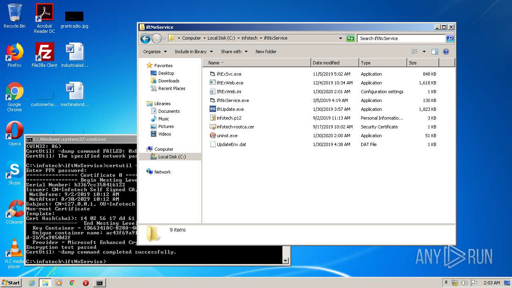Open Organize dropdown menu
Screen dimensions: 512x288
(155, 52)
